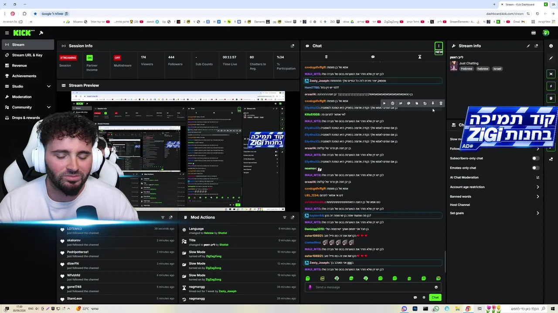Click Host Channel option
Image resolution: width=558 pixels, height=313 pixels.
[x=460, y=205]
